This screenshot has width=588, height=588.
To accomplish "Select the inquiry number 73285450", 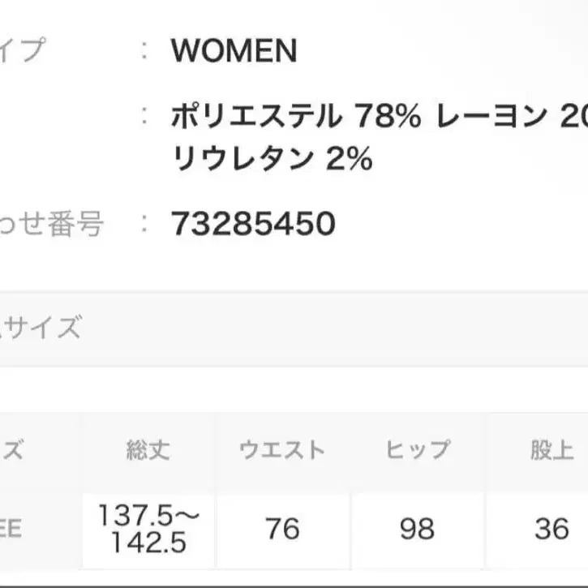I will click(x=253, y=224).
